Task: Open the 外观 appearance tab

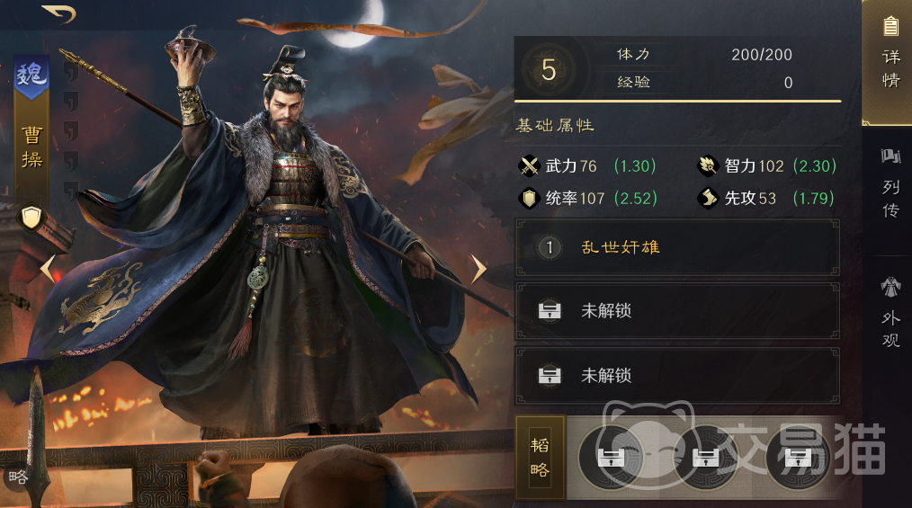Action: 890,313
